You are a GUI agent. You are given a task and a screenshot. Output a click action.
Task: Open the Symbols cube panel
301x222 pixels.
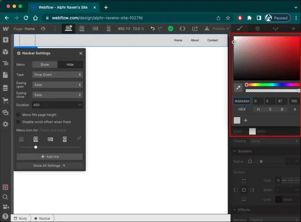tap(5, 52)
